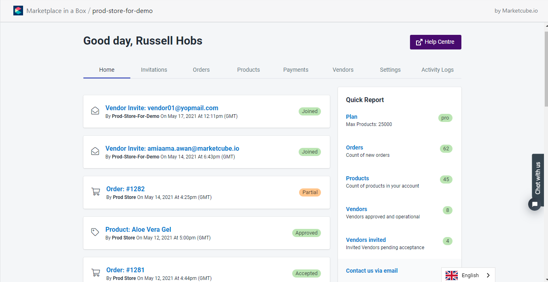Click cart icon next to Order #1282
Image resolution: width=548 pixels, height=282 pixels.
pos(96,192)
